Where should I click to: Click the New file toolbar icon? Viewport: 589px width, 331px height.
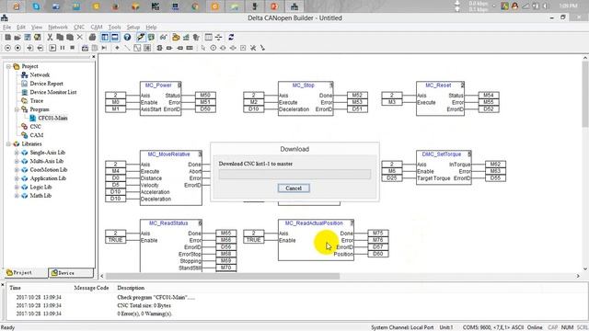tap(7, 37)
